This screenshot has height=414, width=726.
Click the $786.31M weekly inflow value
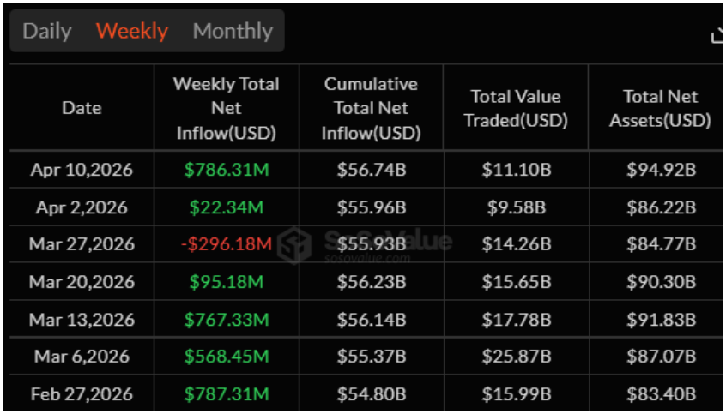(226, 170)
